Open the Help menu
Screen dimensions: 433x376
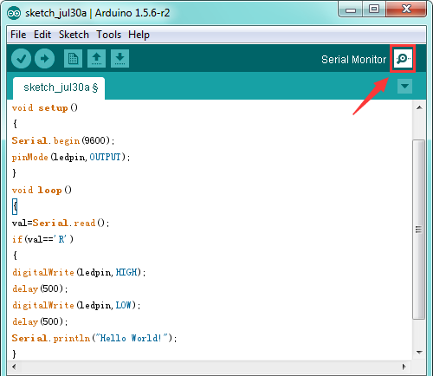click(139, 35)
